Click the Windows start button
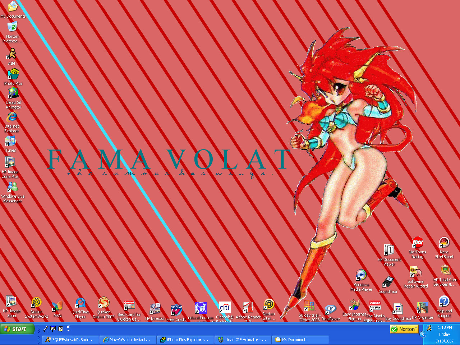The height and width of the screenshot is (345, 460). tap(18, 329)
